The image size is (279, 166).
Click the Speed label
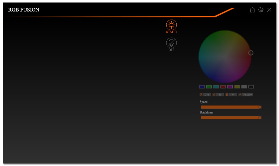tap(203, 102)
